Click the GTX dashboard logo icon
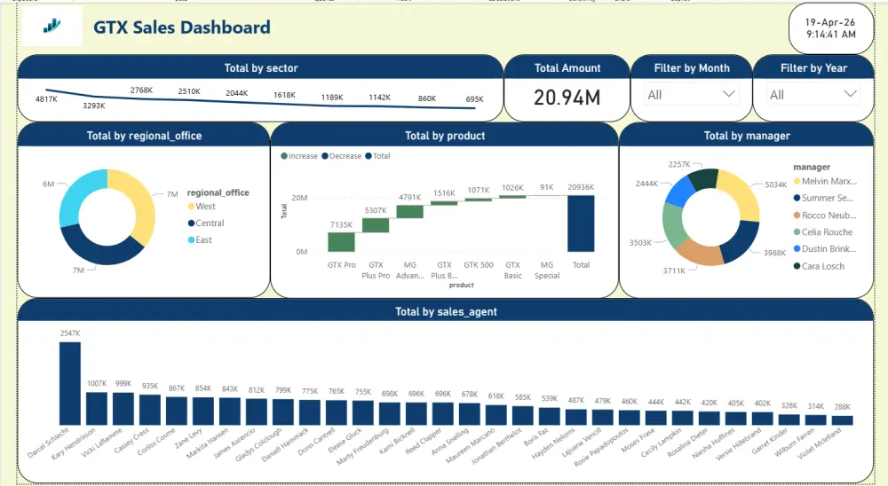This screenshot has width=888, height=486. click(x=52, y=26)
